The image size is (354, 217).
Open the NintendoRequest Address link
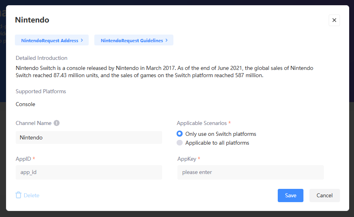click(49, 41)
